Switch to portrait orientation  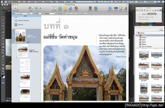coord(36,8)
